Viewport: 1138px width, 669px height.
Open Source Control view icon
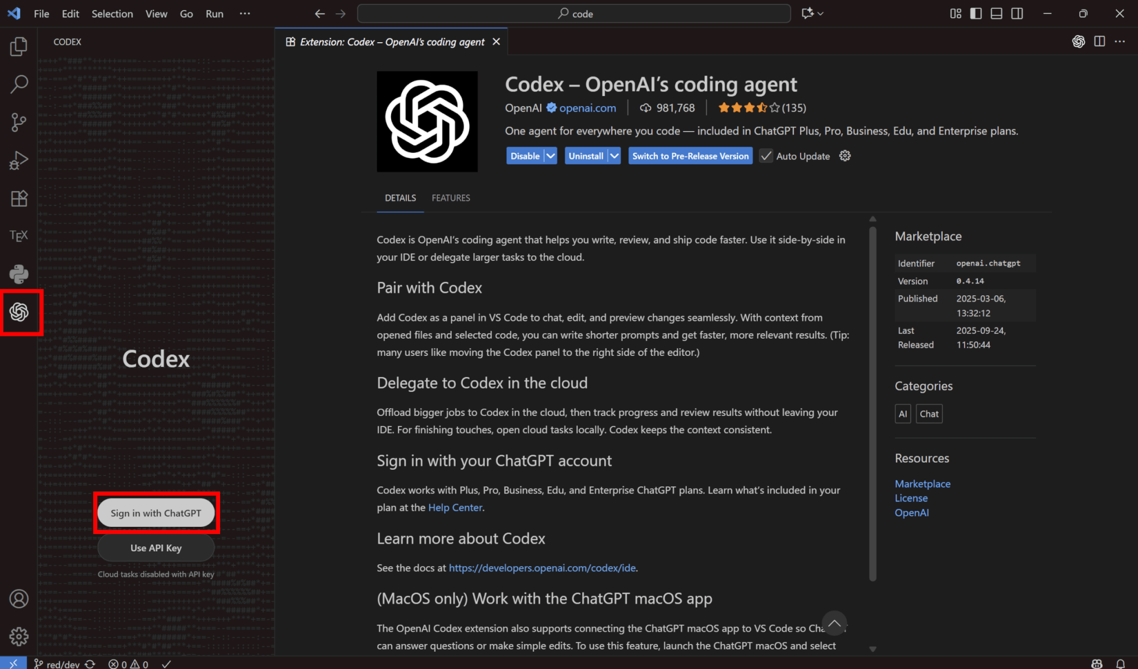click(19, 122)
